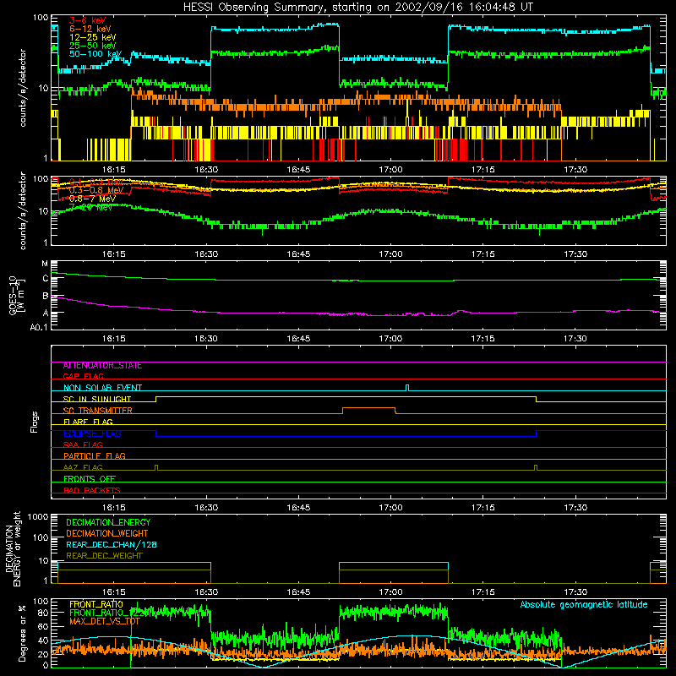
Task: Click the '0.8-7 MeV' legend label
Action: (92, 199)
